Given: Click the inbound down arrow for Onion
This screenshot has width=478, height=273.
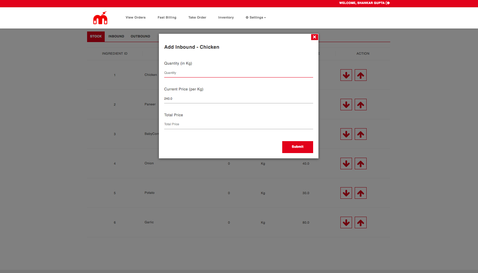Looking at the screenshot, I should pyautogui.click(x=346, y=164).
